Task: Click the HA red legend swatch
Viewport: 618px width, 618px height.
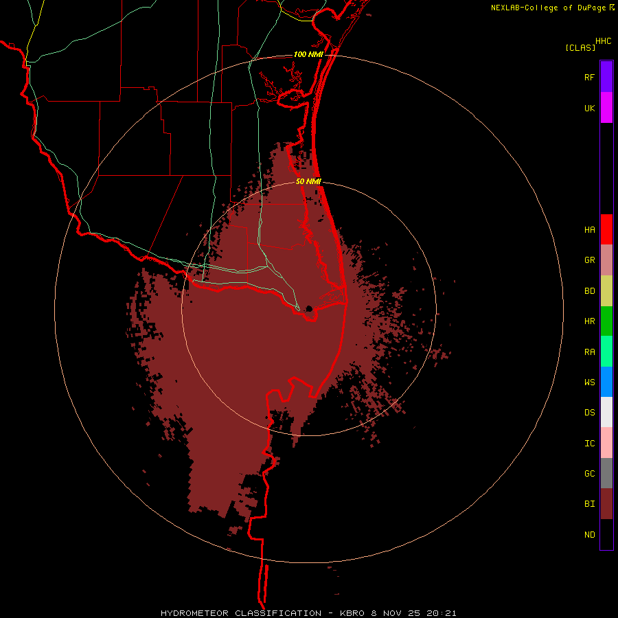Action: coord(606,229)
